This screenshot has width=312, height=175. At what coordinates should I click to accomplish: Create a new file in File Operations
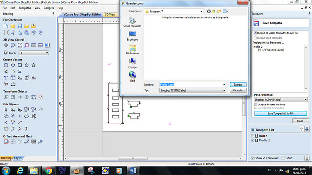[x=6, y=26]
